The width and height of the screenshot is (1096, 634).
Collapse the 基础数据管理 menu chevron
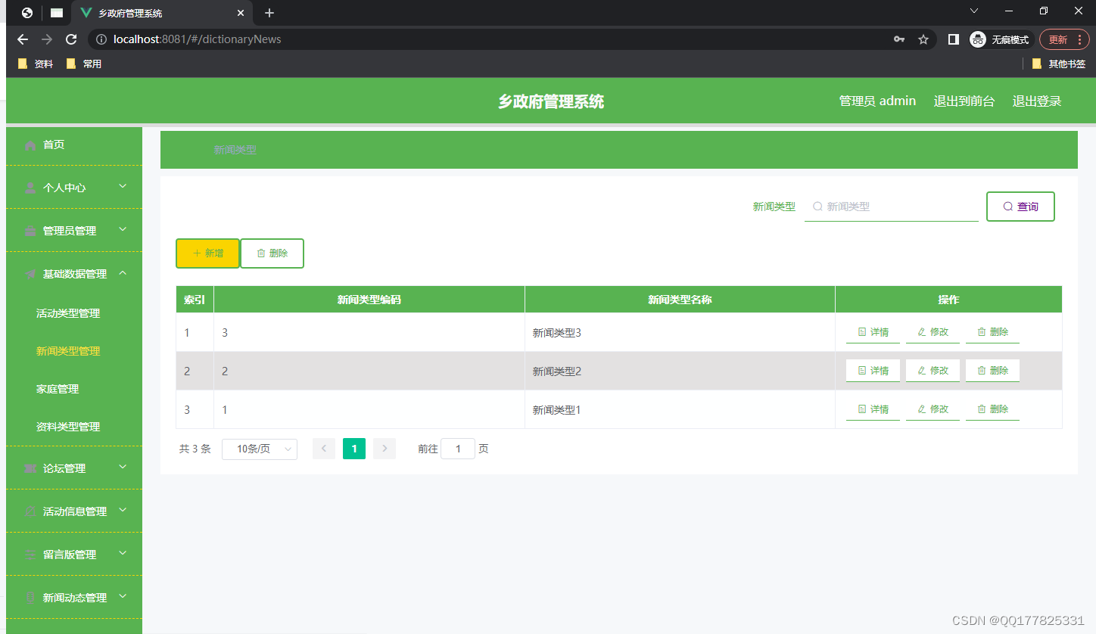click(x=123, y=272)
